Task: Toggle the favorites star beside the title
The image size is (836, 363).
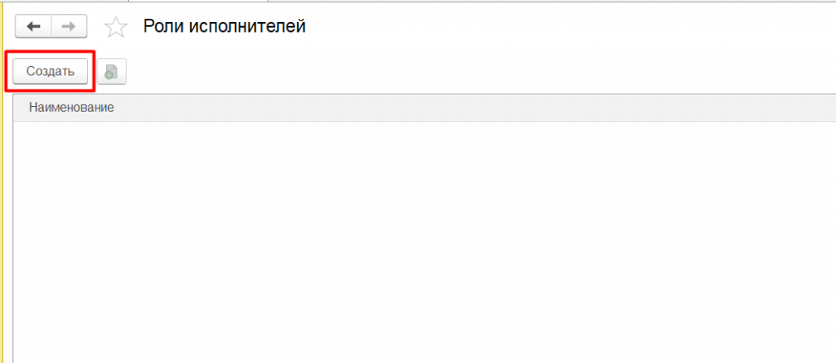Action: (116, 27)
